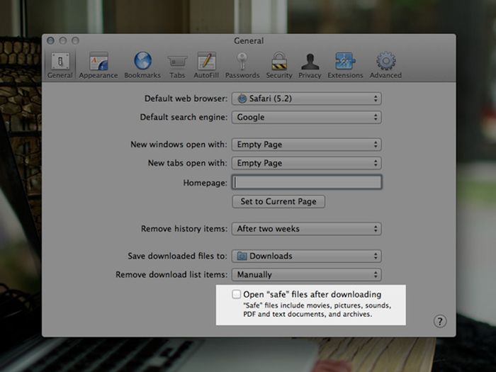496x372 pixels.
Task: Open the Default web browser dropdown
Action: click(307, 98)
